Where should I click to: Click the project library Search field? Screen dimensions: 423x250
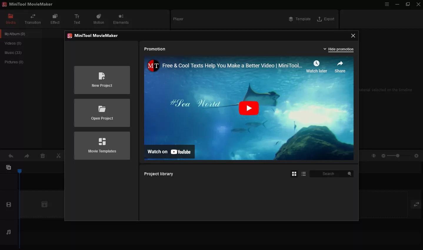(328, 174)
